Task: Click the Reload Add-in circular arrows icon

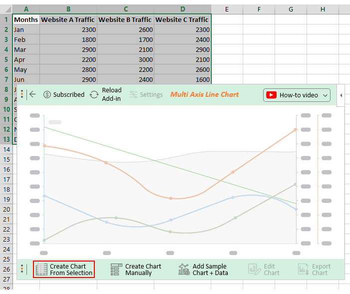Action: pos(94,95)
